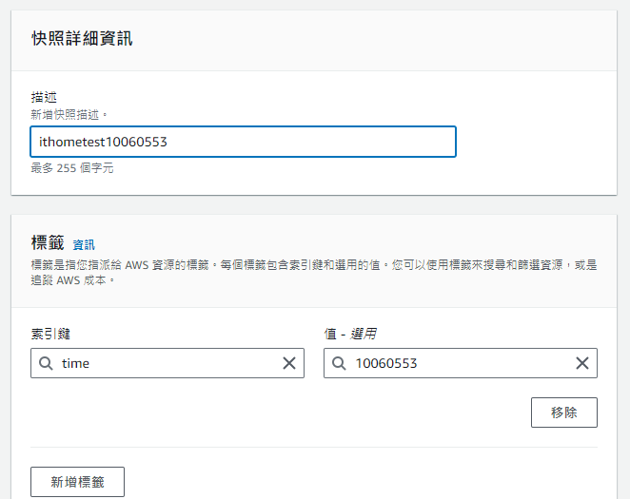Add a new tag via 新增標籤

77,482
